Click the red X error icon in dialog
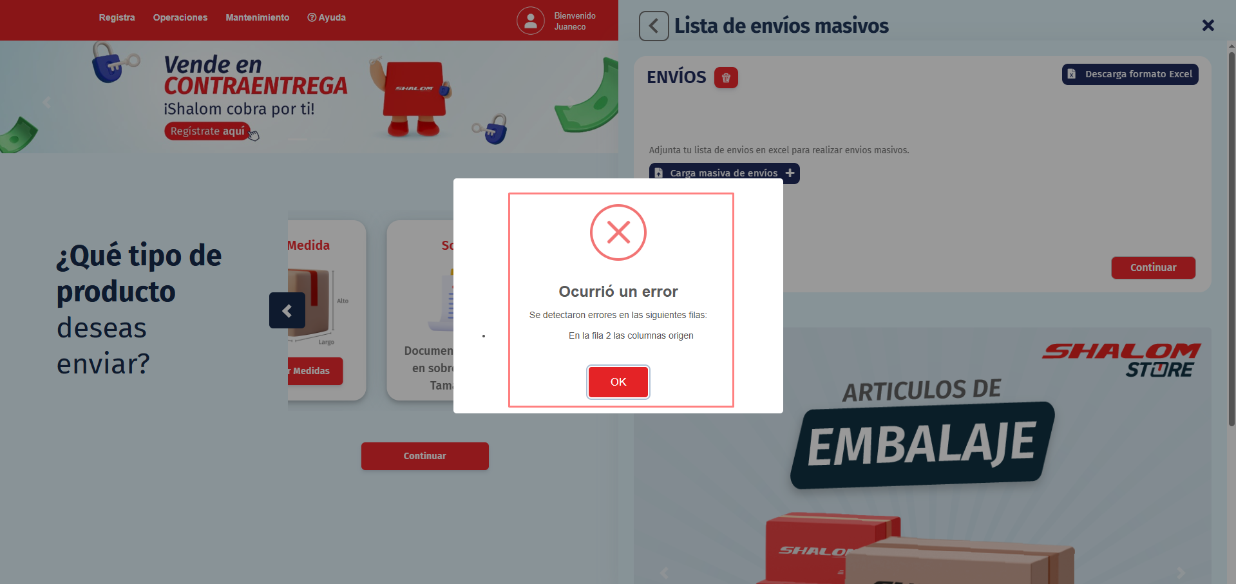Viewport: 1236px width, 584px height. pos(618,232)
